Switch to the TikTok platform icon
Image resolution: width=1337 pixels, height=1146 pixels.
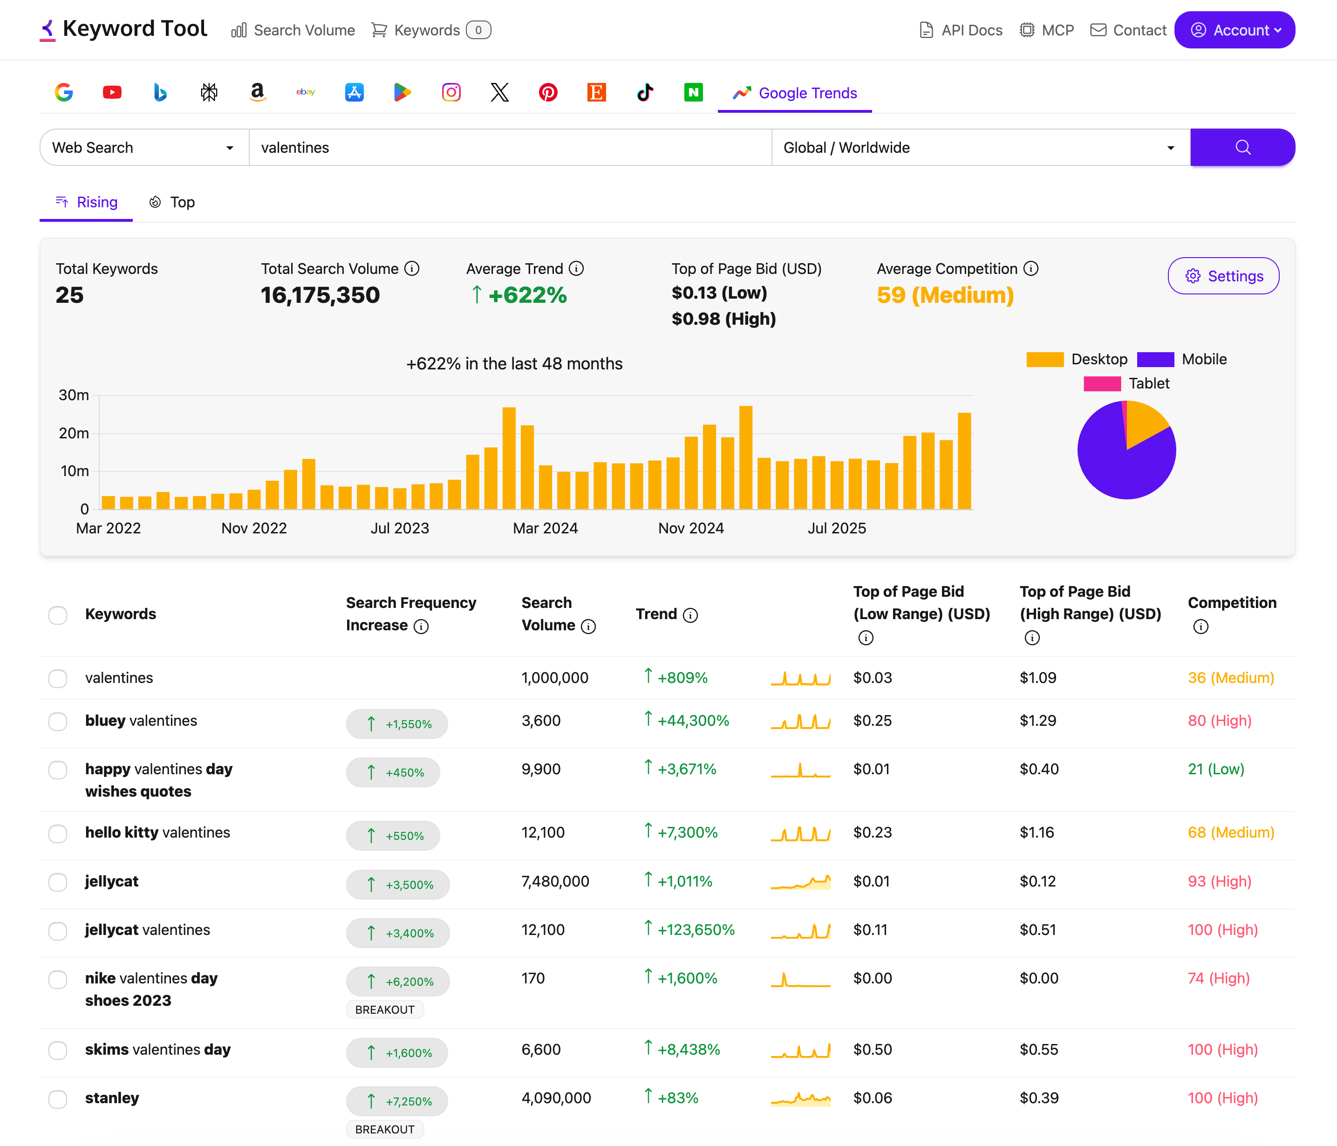point(645,92)
